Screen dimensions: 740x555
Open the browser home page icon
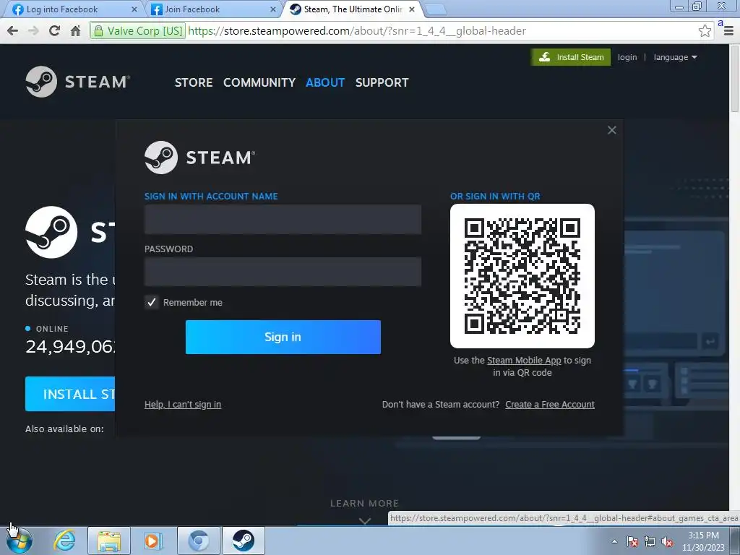point(75,30)
